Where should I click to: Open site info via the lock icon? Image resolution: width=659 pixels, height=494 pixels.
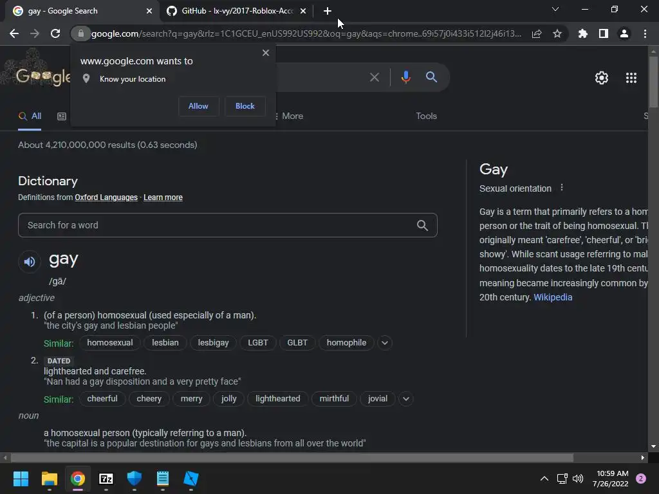80,33
